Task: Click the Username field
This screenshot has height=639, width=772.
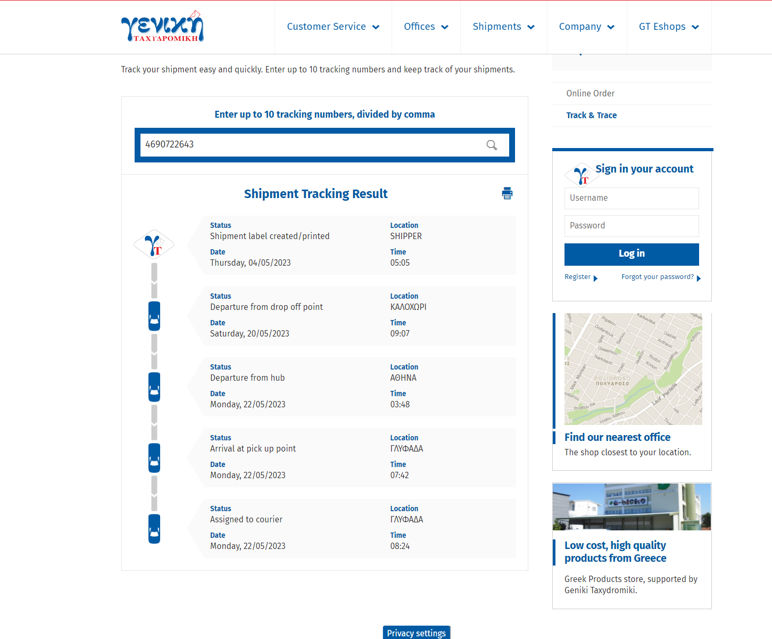Action: pos(632,198)
